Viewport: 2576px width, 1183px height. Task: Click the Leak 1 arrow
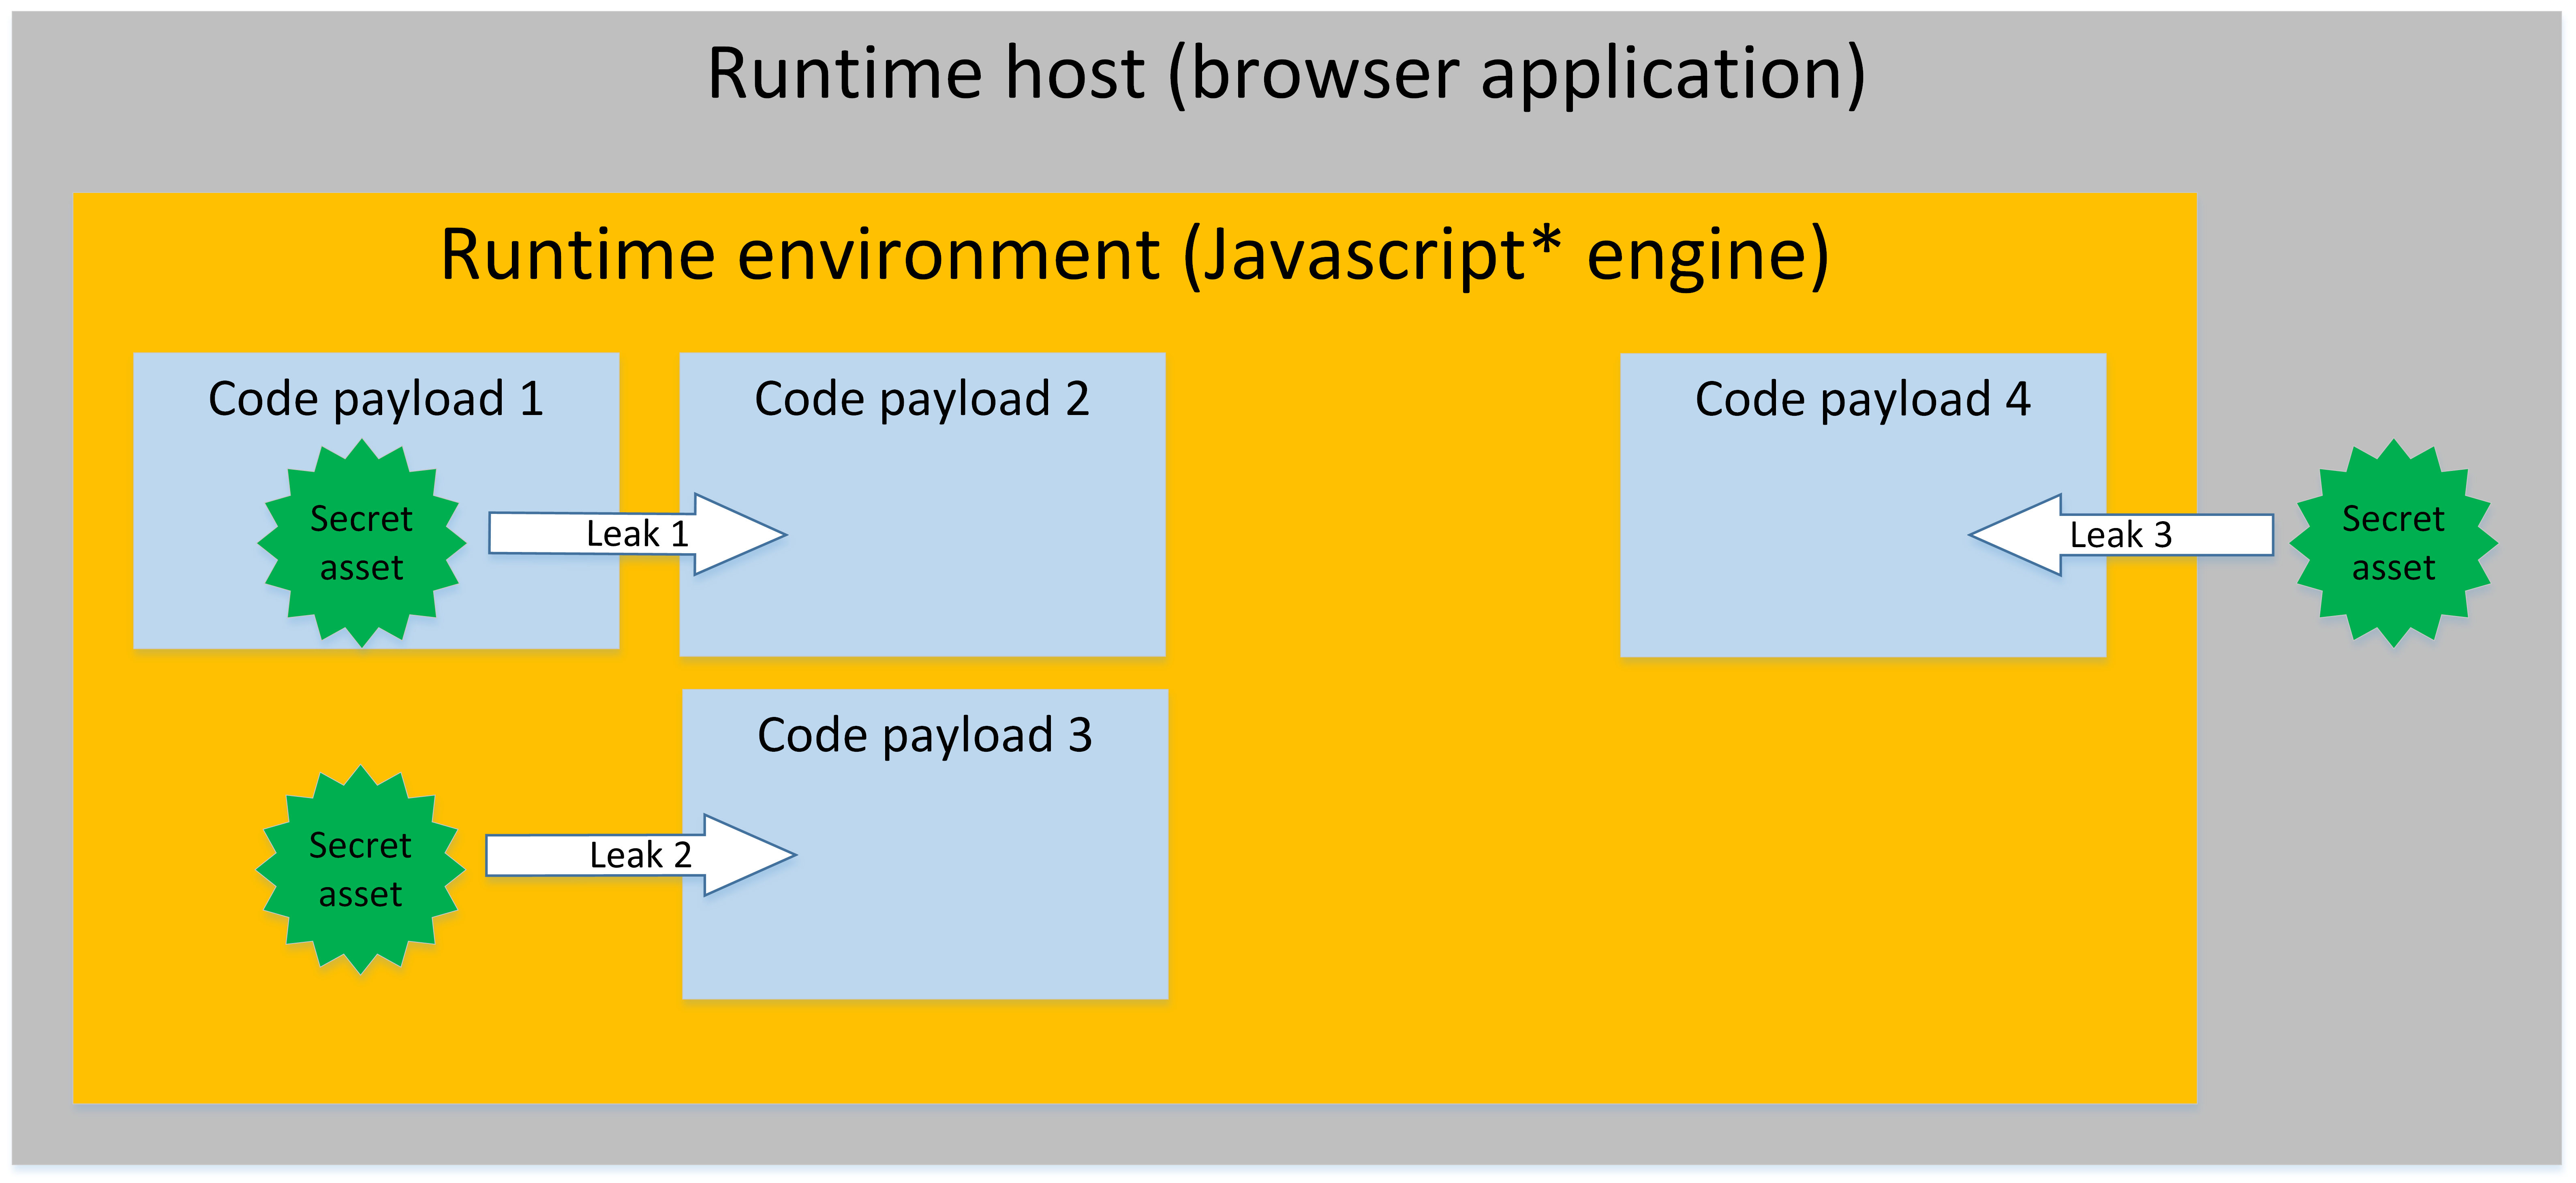pos(735,534)
